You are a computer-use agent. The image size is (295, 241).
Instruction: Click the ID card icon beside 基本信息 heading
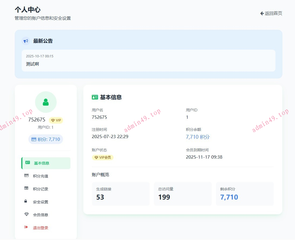tap(95, 97)
